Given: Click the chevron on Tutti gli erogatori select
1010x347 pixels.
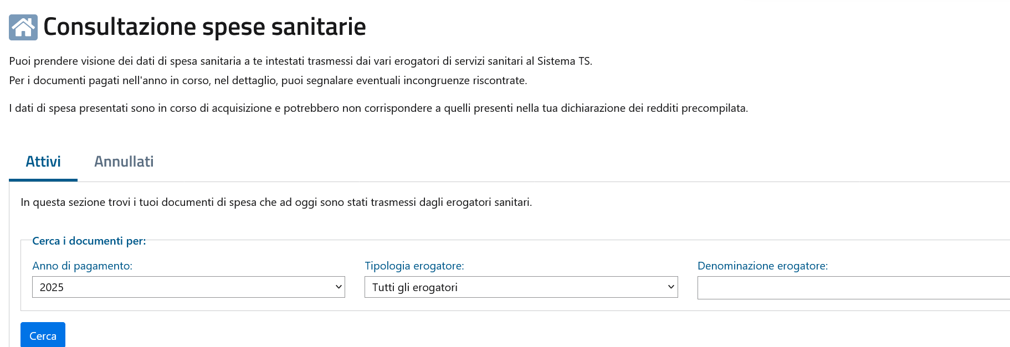Looking at the screenshot, I should pyautogui.click(x=671, y=287).
